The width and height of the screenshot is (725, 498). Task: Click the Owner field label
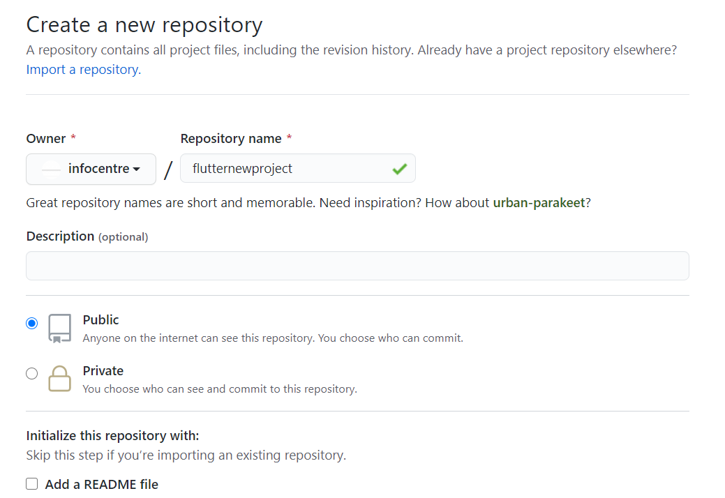pos(46,139)
